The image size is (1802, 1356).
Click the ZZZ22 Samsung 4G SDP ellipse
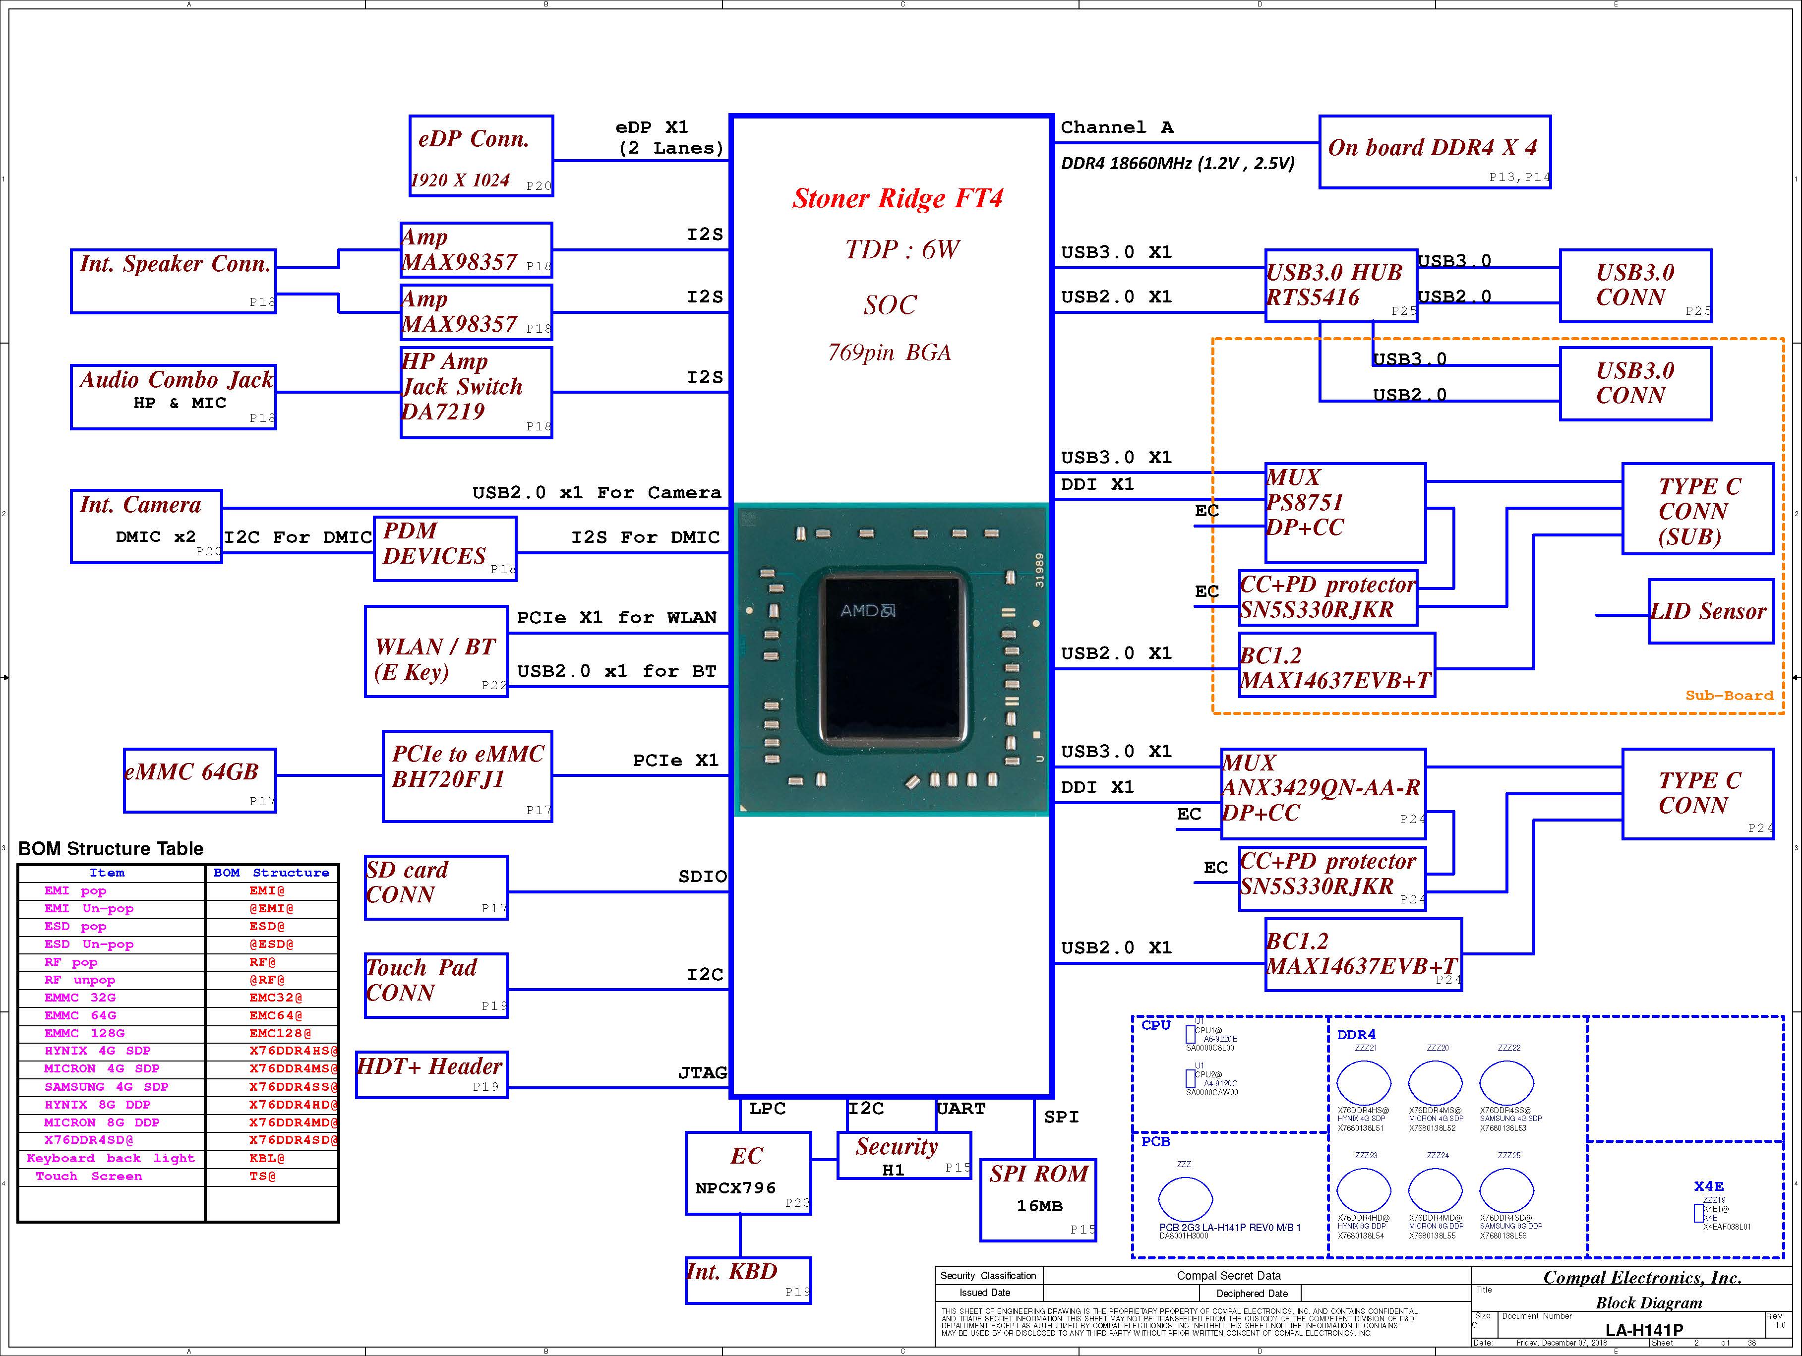click(1506, 1083)
